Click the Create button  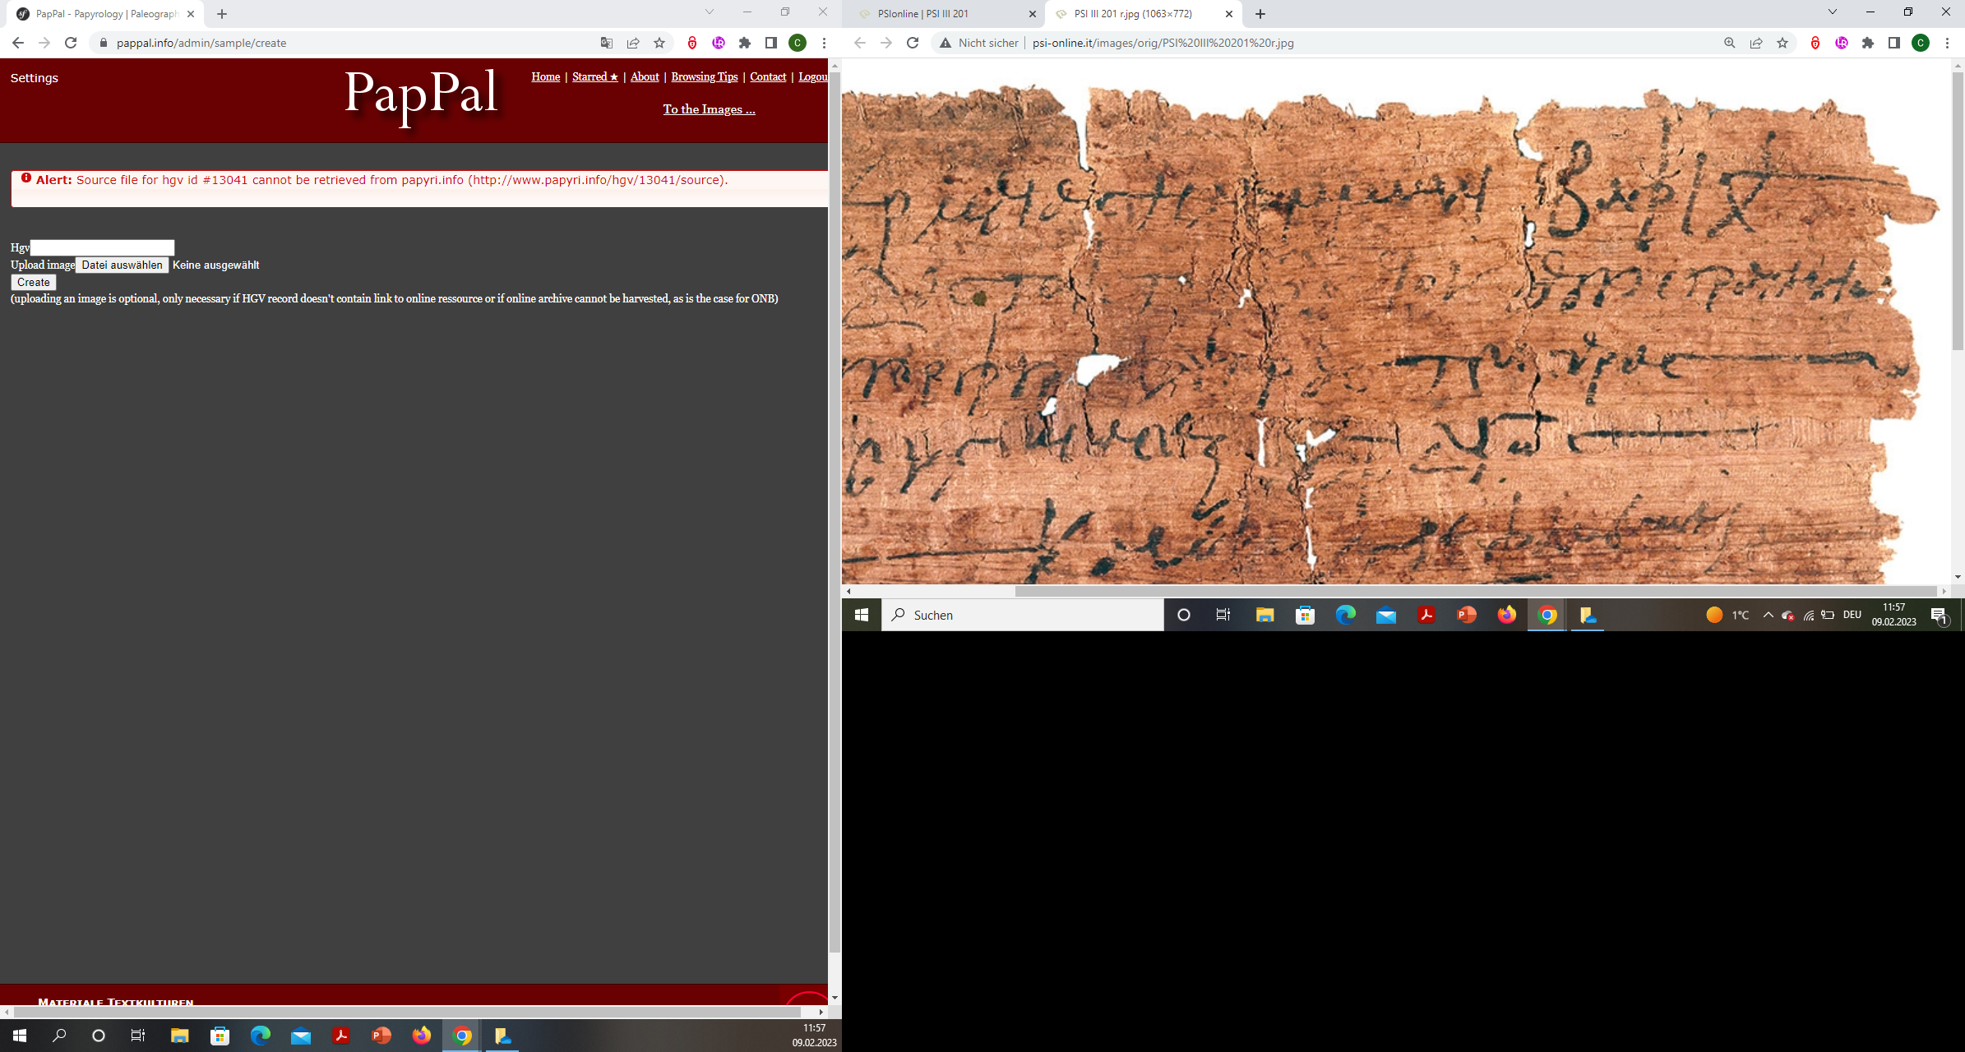click(x=34, y=282)
